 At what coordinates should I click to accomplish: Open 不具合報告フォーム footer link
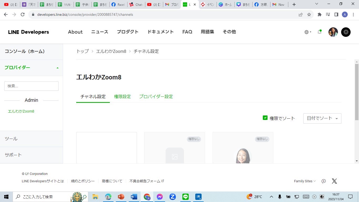147,181
